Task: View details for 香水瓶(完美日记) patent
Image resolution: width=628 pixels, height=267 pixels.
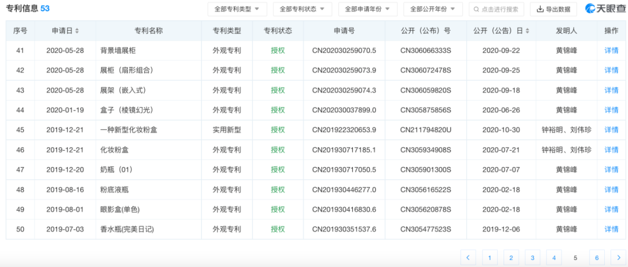Action: [611, 229]
